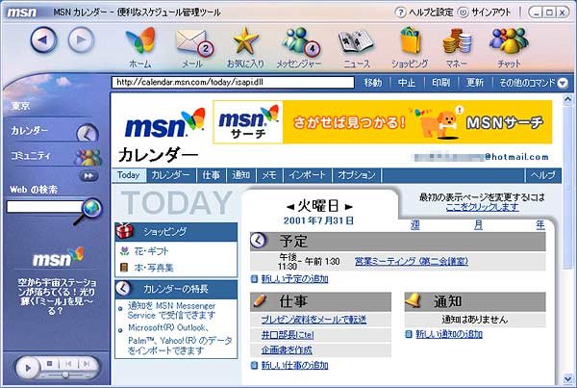Screen dimensions: 577x388
Task: Open 企画書を作成 task link
Action: [x=287, y=350]
